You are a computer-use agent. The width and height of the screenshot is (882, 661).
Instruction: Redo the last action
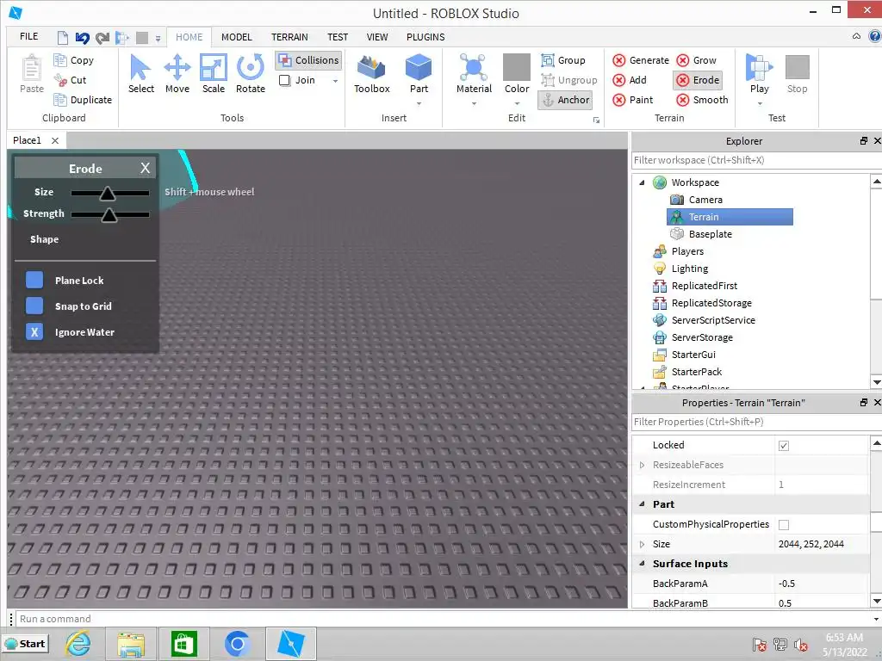pos(102,38)
